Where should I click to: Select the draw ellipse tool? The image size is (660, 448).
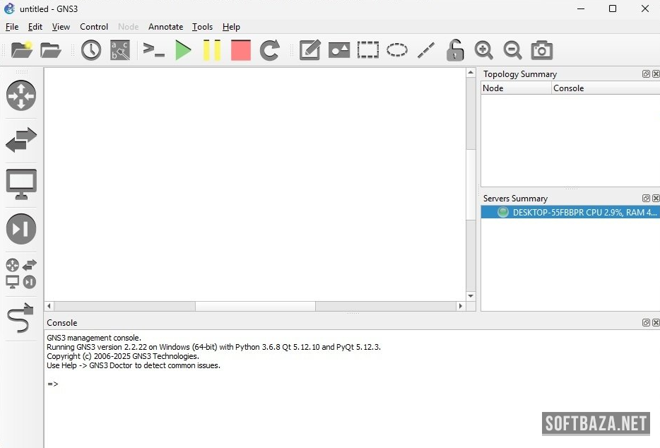396,50
